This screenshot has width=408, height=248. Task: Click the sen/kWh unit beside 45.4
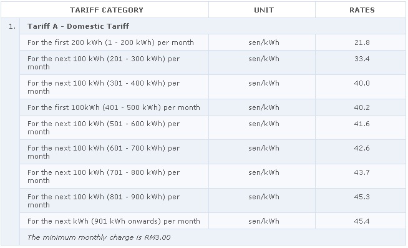coord(264,221)
